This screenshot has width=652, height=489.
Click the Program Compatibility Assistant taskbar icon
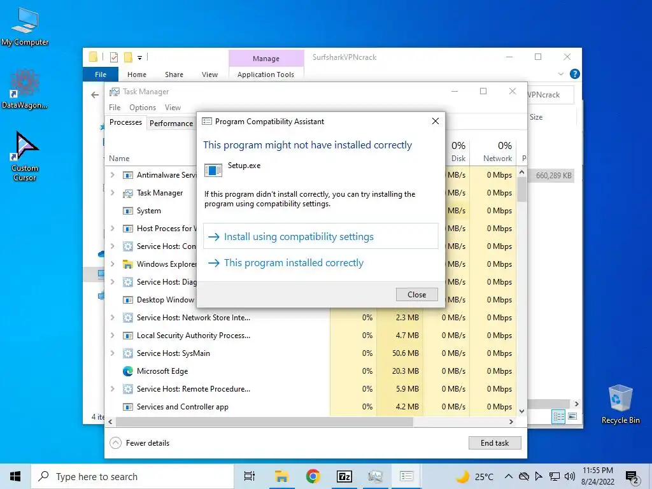click(x=407, y=476)
